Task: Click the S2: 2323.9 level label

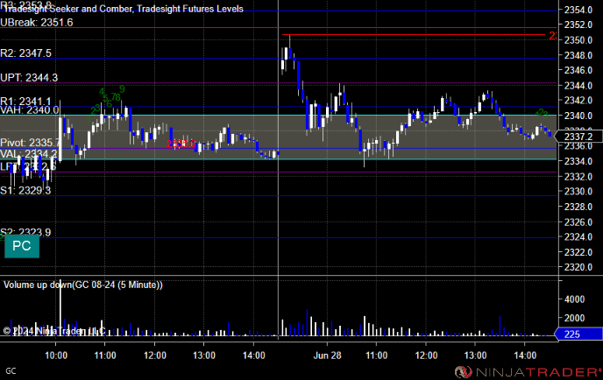Action: tap(25, 232)
